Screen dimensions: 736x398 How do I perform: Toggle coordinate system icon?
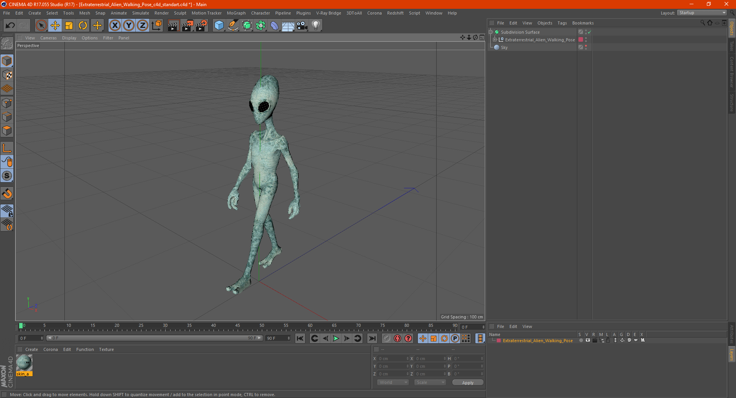point(156,26)
